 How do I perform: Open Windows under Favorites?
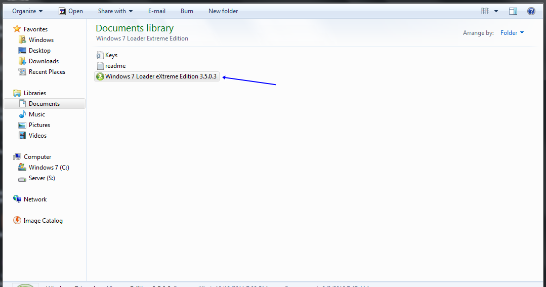(41, 40)
